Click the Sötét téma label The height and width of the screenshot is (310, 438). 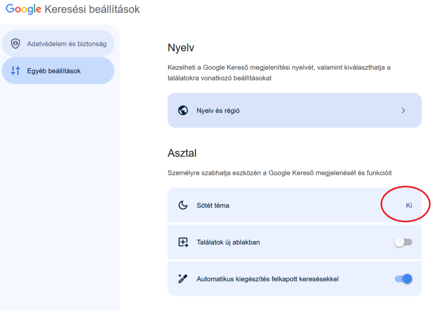click(213, 205)
